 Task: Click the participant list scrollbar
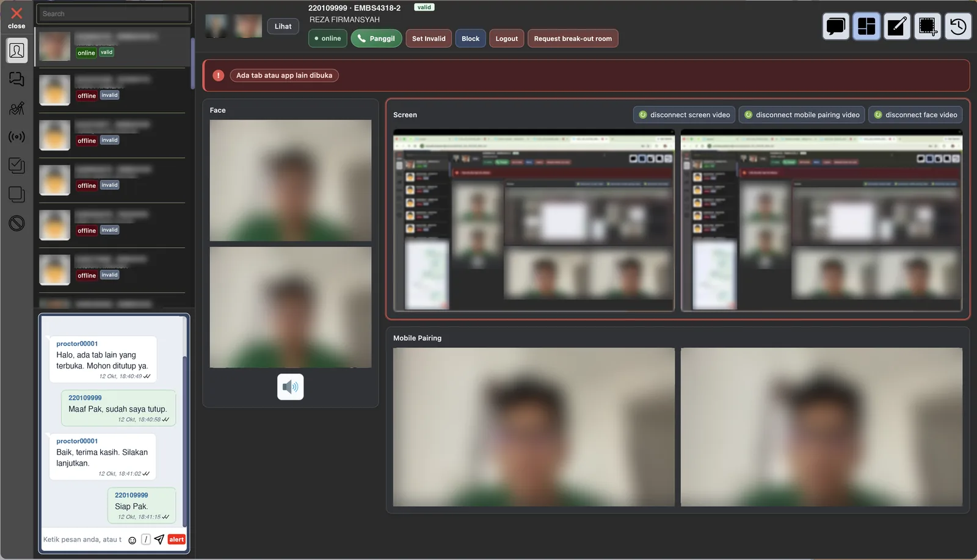point(193,64)
